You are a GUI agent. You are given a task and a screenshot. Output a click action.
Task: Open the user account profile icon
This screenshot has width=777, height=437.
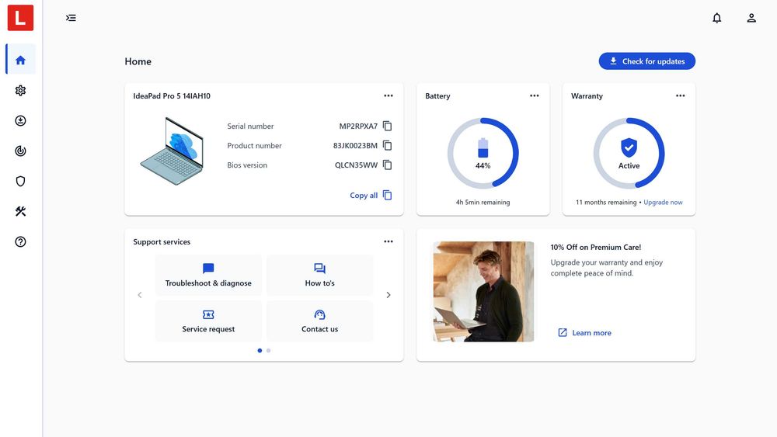tap(751, 19)
